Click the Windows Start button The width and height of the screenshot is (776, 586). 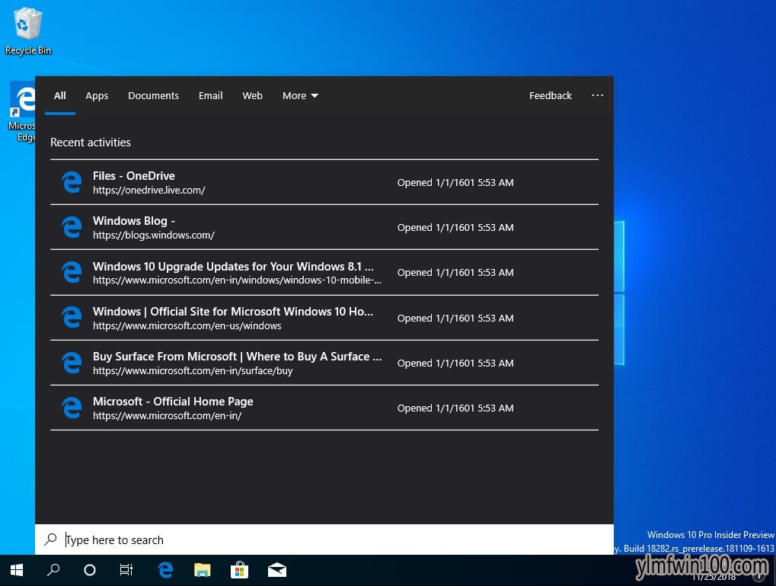point(17,570)
